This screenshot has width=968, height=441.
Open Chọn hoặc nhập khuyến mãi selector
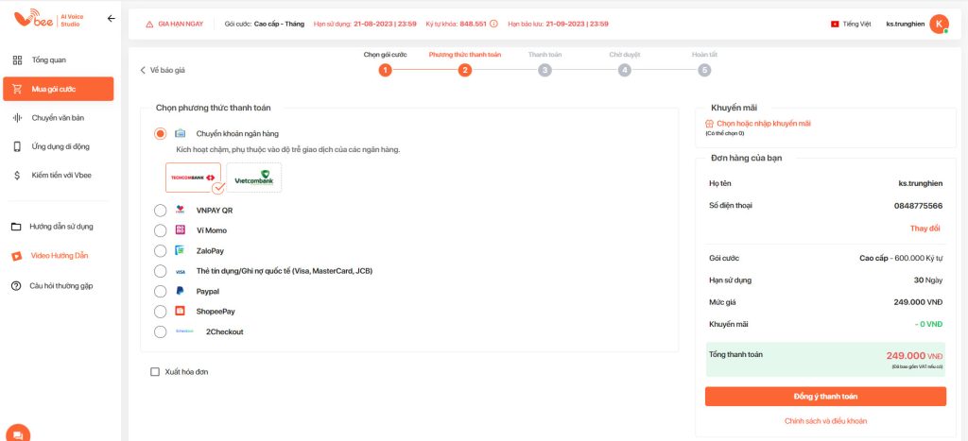763,124
